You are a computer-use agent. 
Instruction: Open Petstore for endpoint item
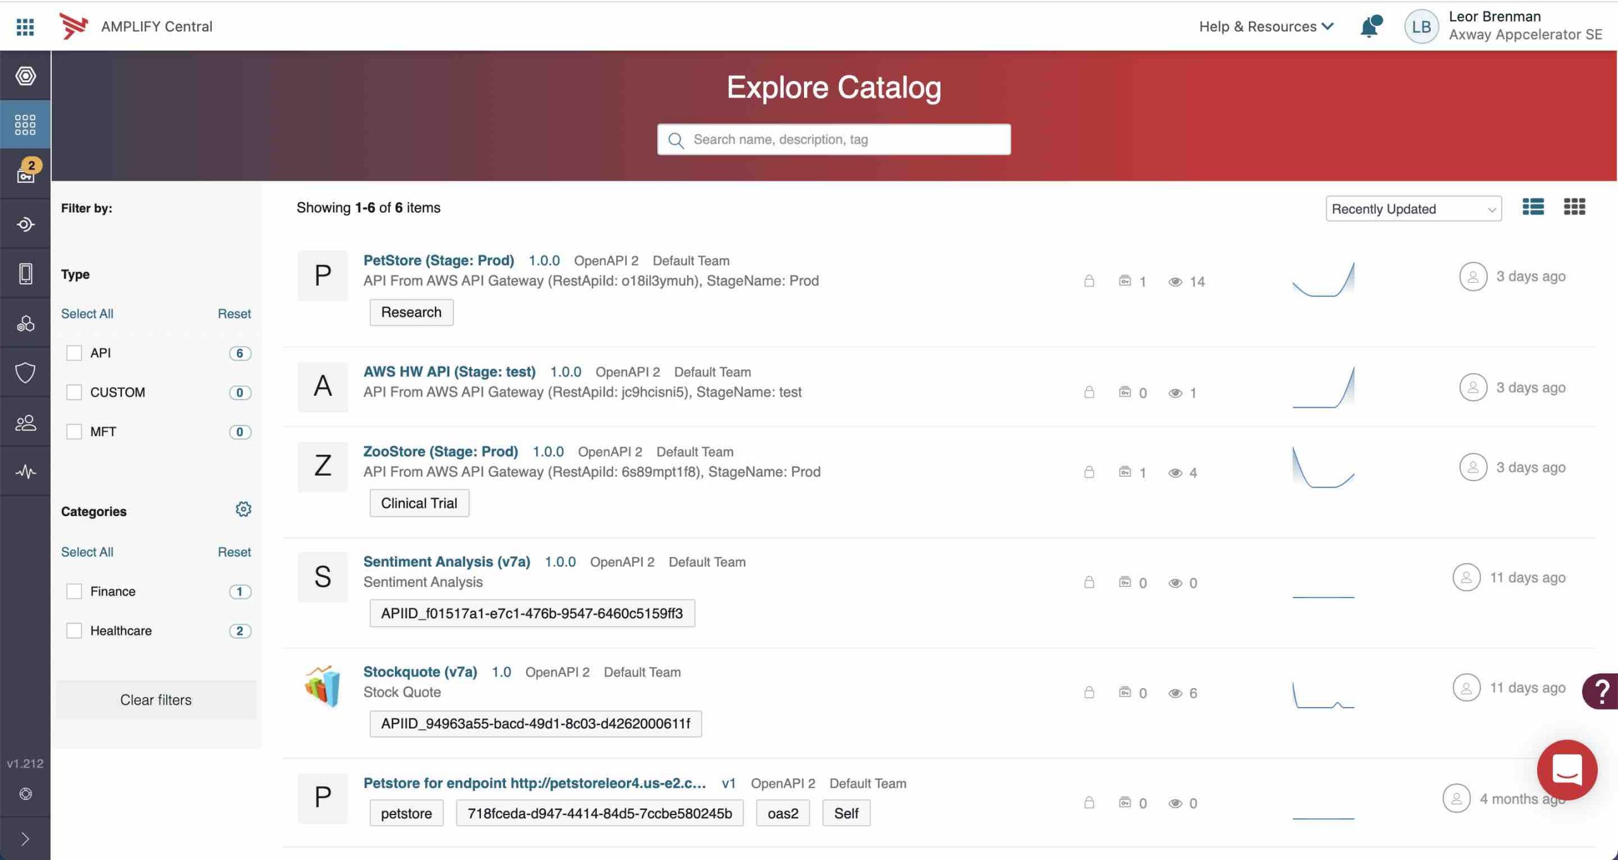535,783
